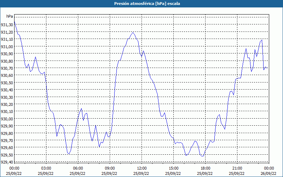Click the 15:00 time axis label

tap(173, 168)
